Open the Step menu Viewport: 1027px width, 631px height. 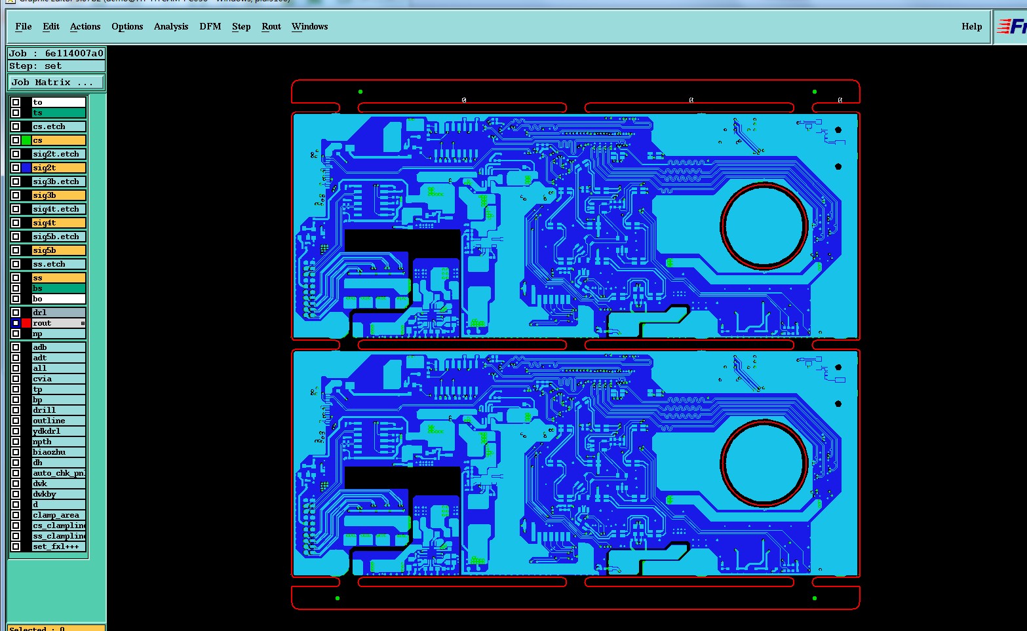click(x=241, y=26)
